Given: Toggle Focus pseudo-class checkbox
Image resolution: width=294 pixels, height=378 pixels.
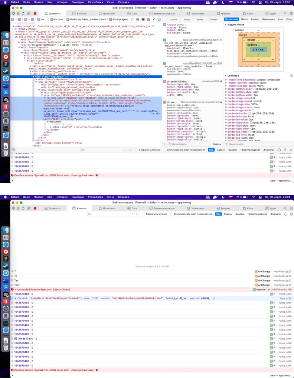Looking at the screenshot, I should click(182, 20).
